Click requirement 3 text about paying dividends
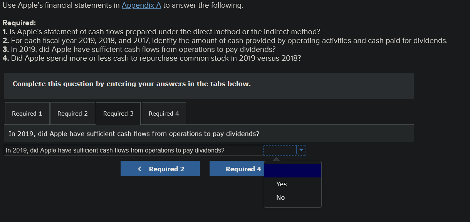Viewport: 470px width, 222px height. pyautogui.click(x=139, y=50)
